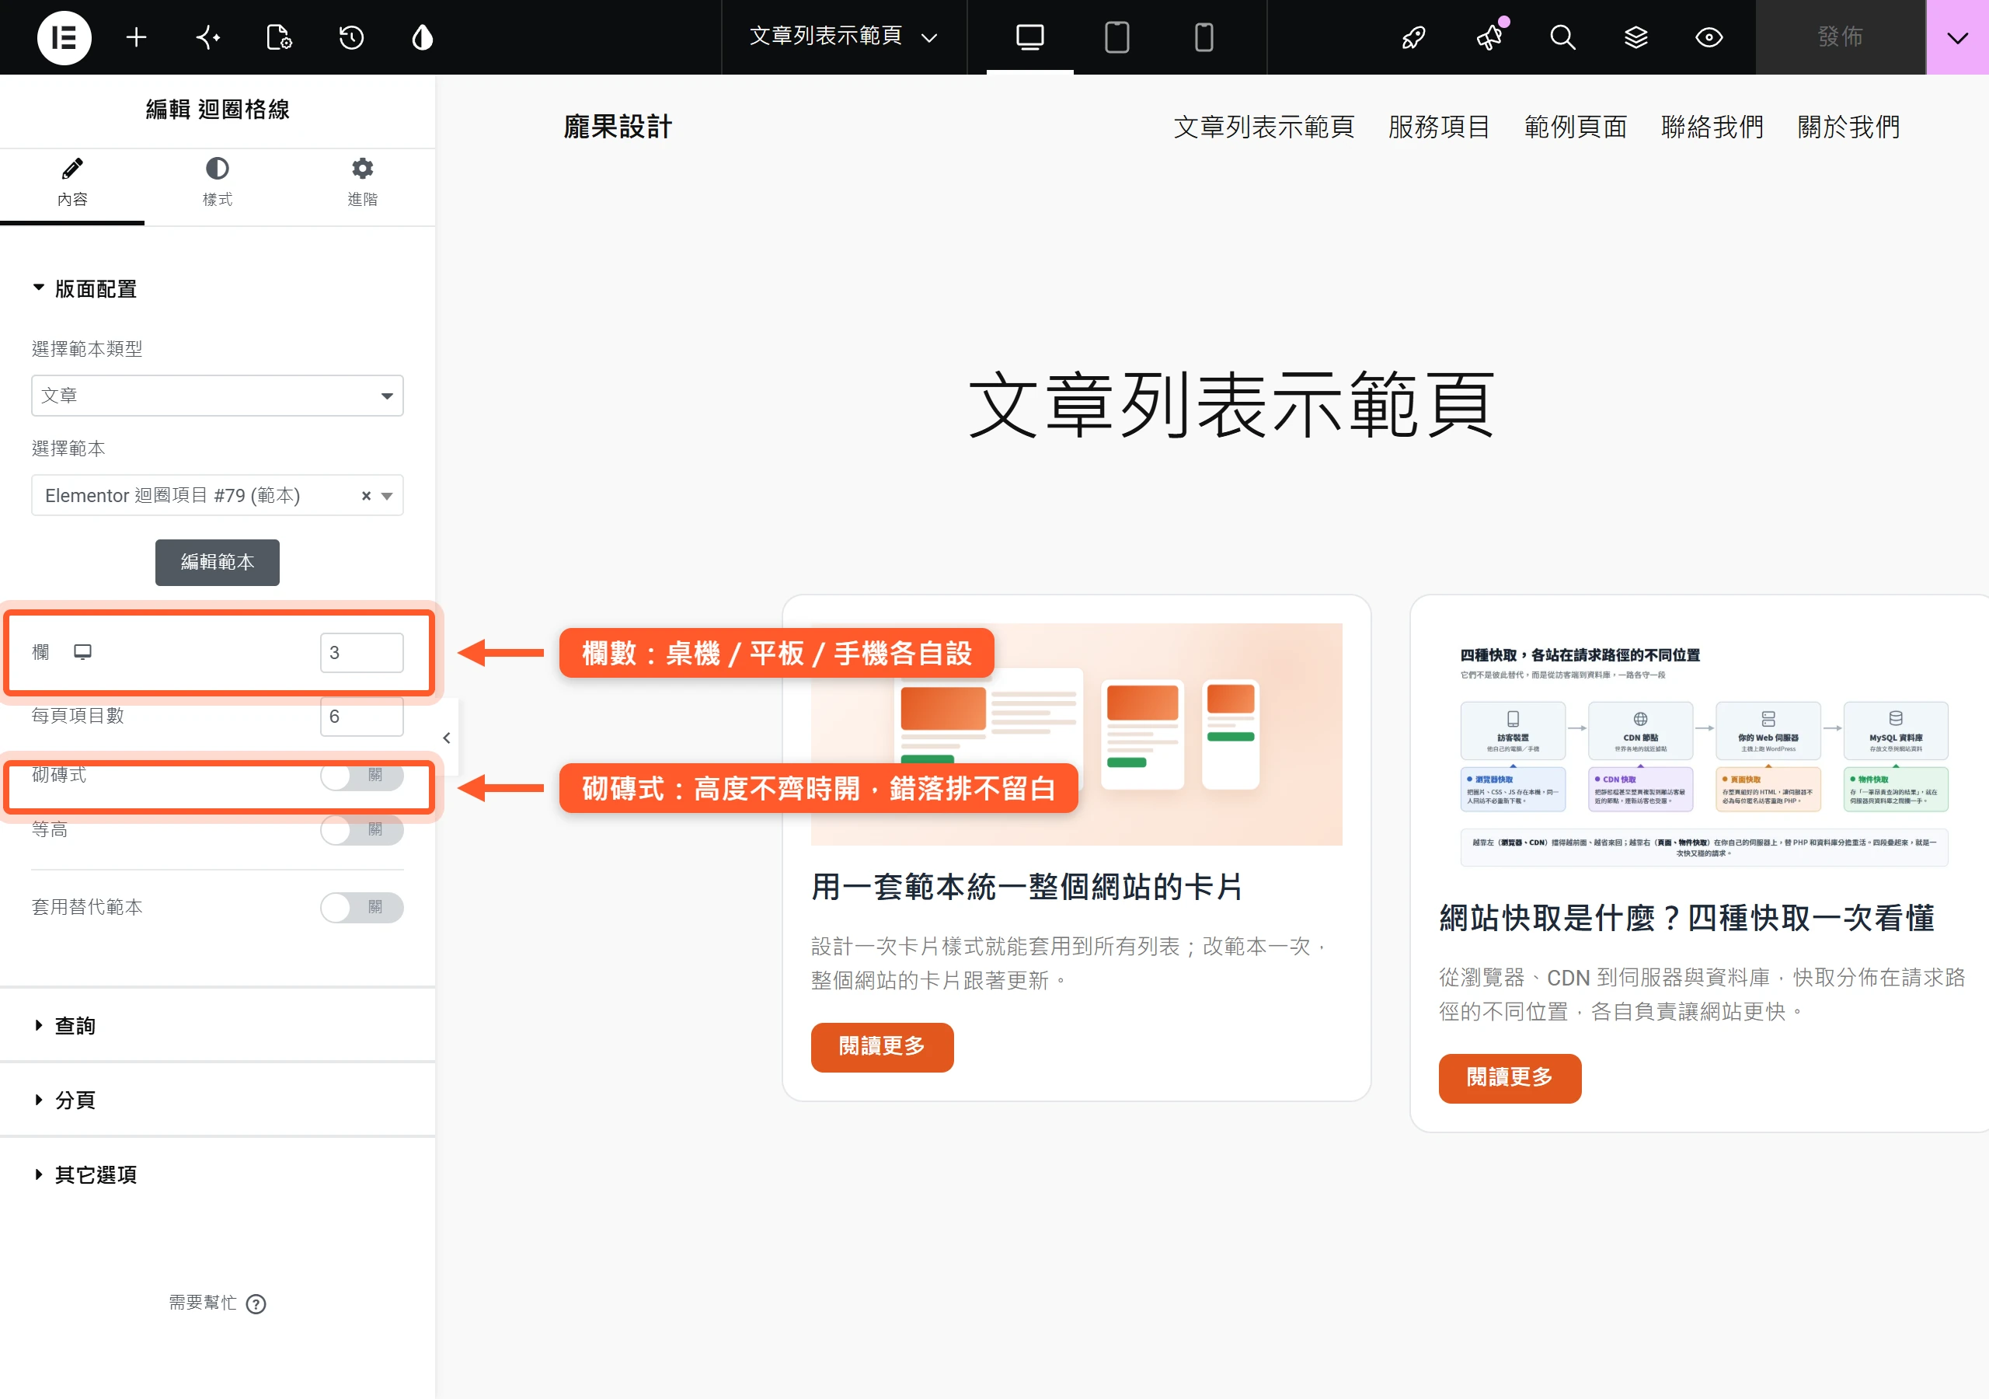Click 閱讀更多 on 網站快取 card
The image size is (1989, 1399).
click(x=1510, y=1078)
